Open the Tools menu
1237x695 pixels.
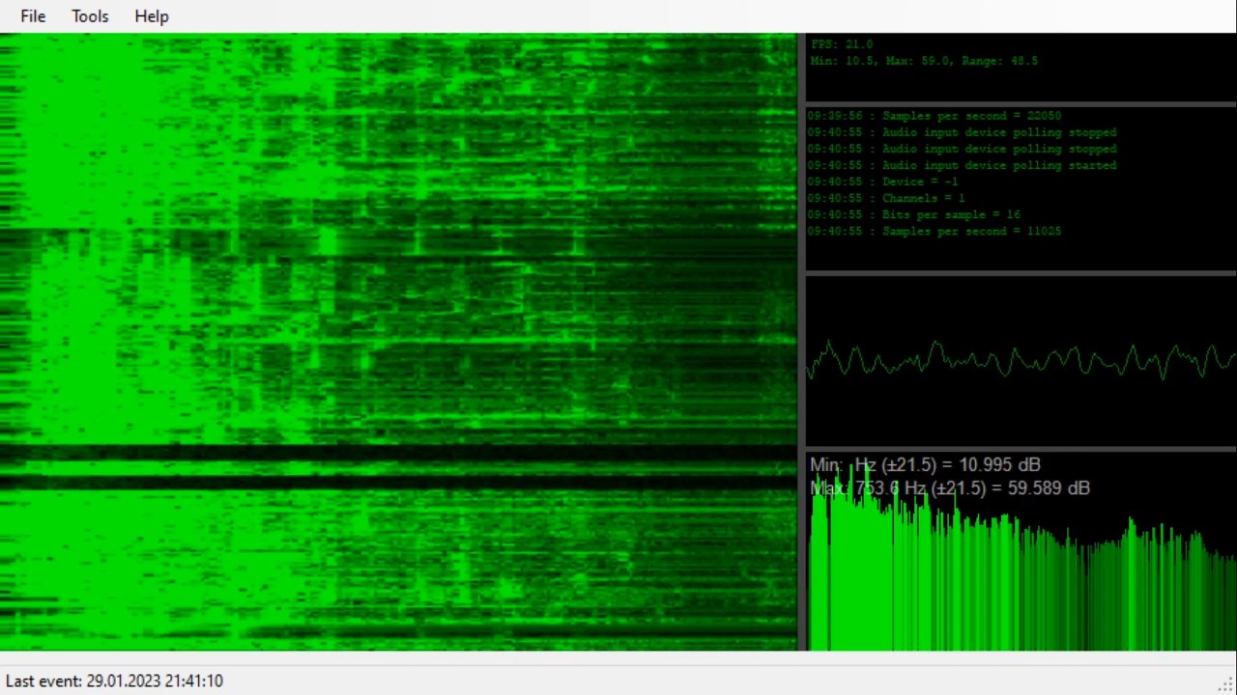pos(90,16)
